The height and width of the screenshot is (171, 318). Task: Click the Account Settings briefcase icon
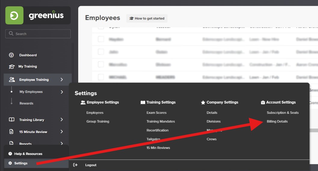tap(263, 102)
